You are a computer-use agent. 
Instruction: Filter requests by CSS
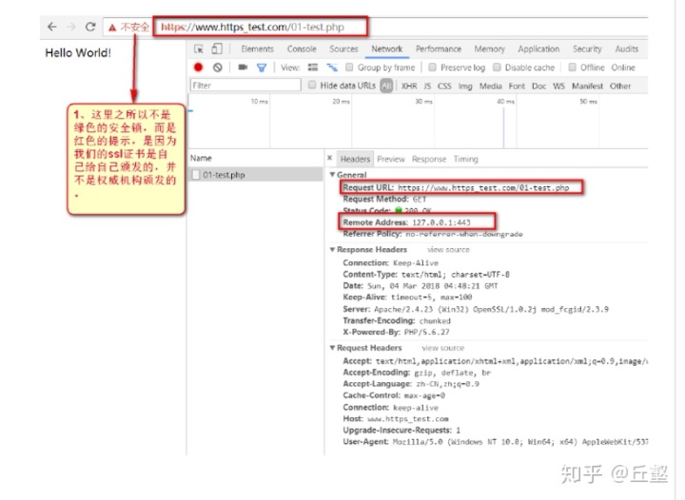coord(444,86)
